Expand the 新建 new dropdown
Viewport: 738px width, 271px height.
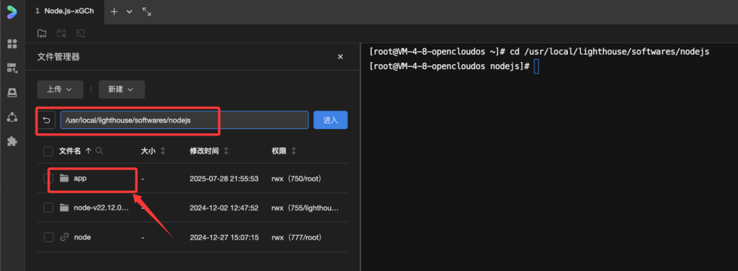coord(122,89)
